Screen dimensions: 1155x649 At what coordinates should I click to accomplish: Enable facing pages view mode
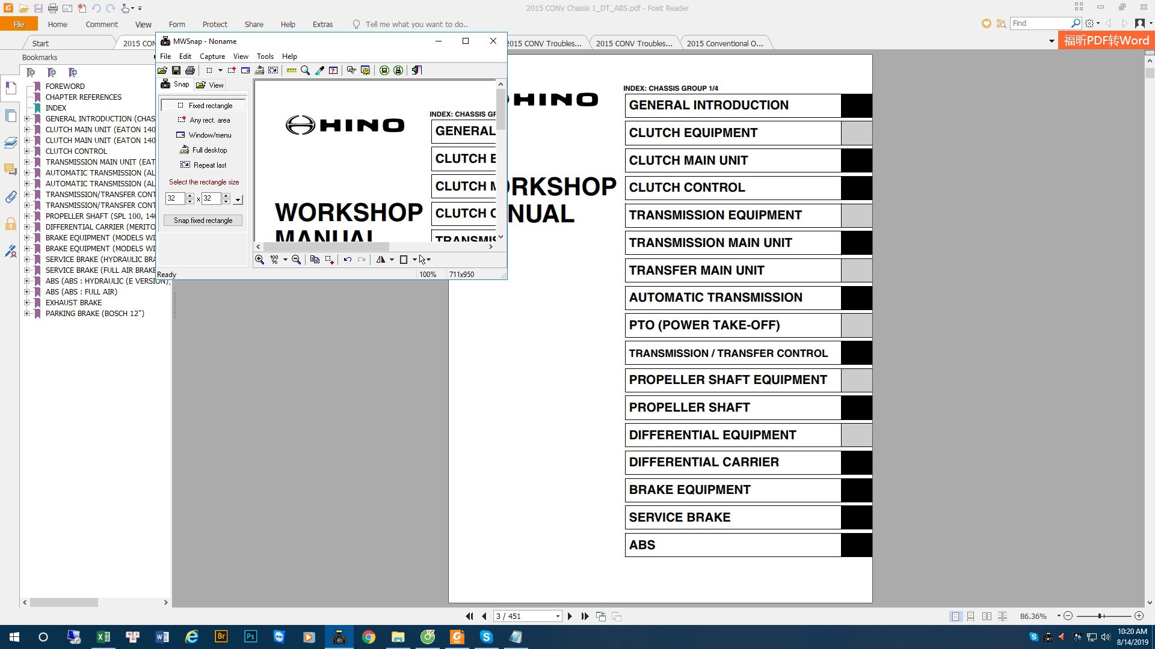pyautogui.click(x=987, y=616)
